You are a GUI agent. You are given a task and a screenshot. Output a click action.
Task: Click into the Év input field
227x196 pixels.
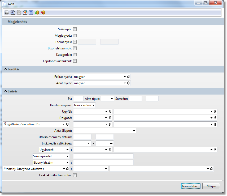point(78,99)
